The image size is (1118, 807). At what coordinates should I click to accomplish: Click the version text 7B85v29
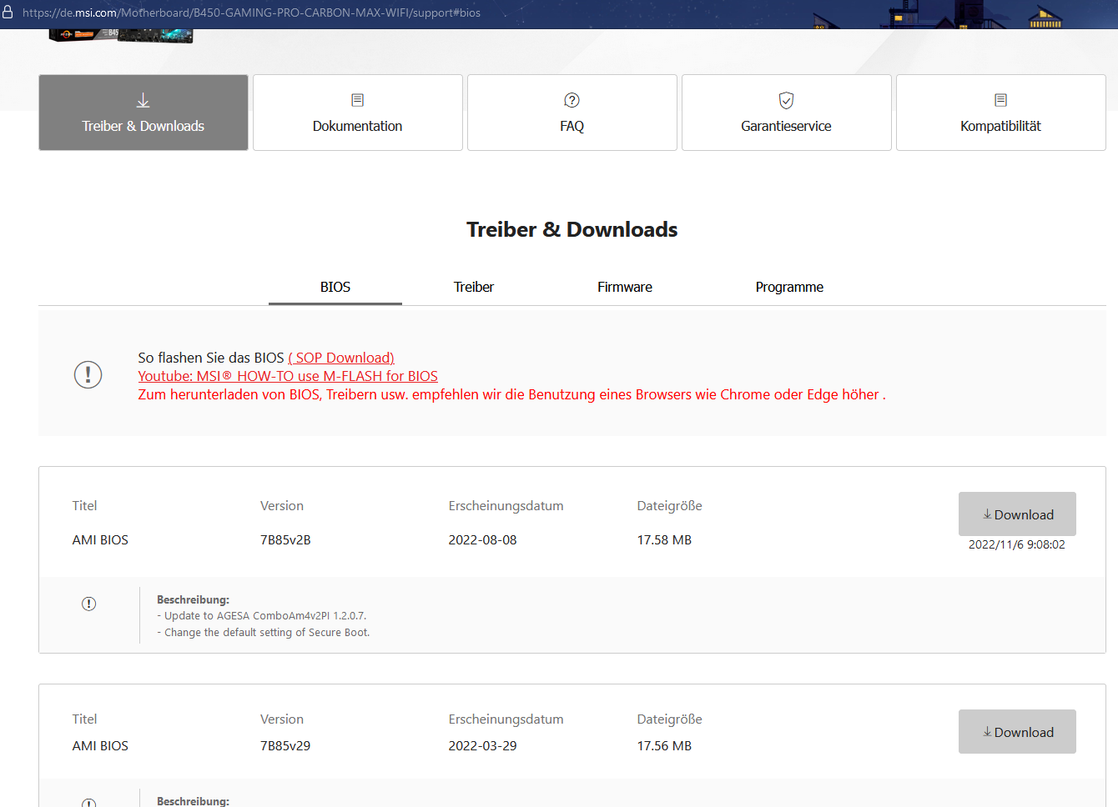click(285, 746)
